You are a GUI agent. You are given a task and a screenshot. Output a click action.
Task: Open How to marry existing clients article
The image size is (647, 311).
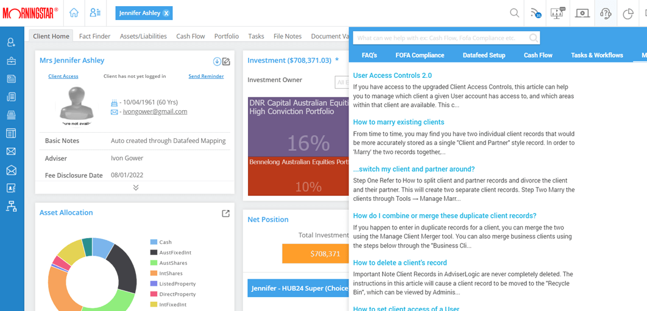click(398, 122)
